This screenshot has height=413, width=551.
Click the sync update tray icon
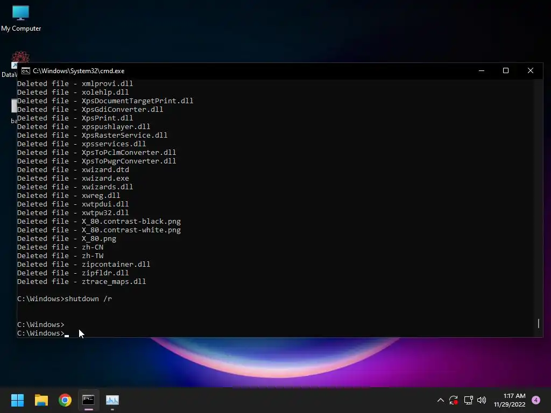[x=453, y=400]
